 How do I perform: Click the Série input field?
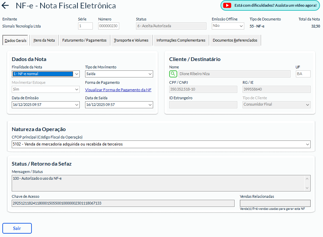(85, 26)
